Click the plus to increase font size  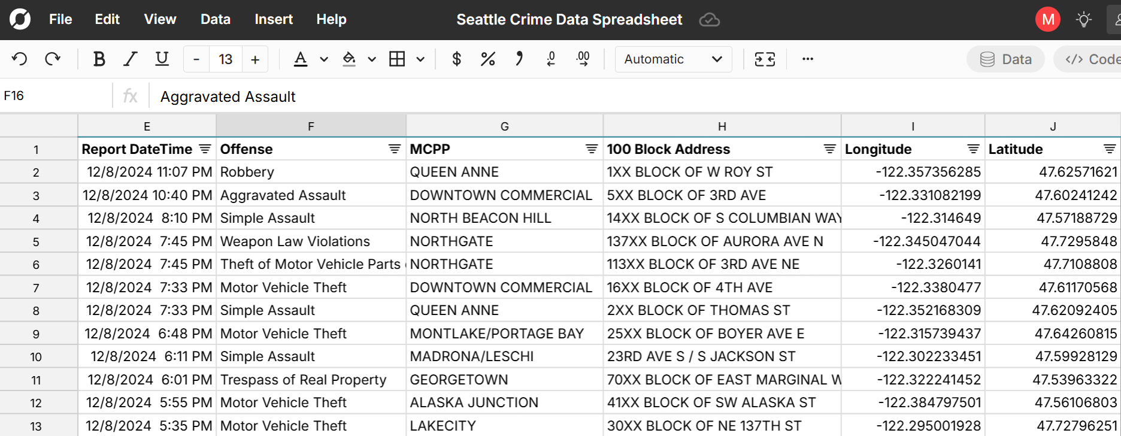click(x=255, y=59)
